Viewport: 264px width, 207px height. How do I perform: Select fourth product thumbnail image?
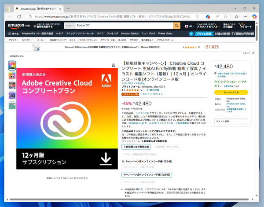pyautogui.click(x=12, y=96)
